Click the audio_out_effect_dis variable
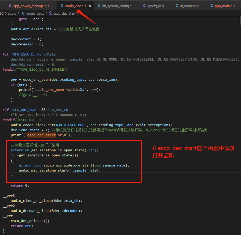Image resolution: width=241 pixels, height=235 pixels. point(31,29)
